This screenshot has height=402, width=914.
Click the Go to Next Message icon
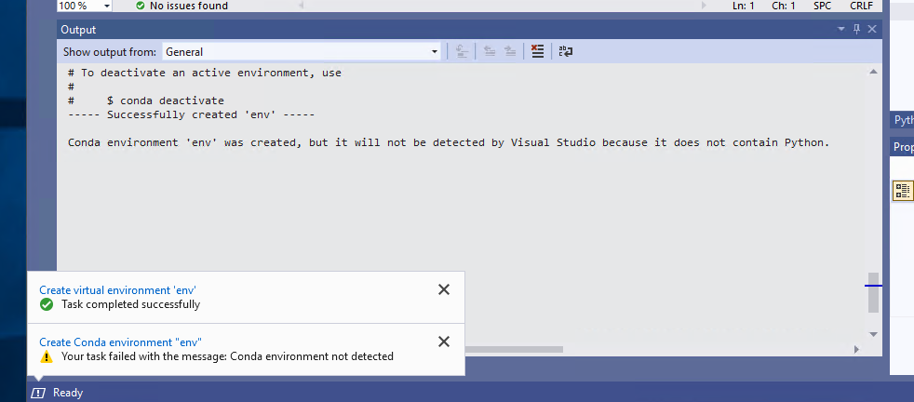click(x=510, y=52)
